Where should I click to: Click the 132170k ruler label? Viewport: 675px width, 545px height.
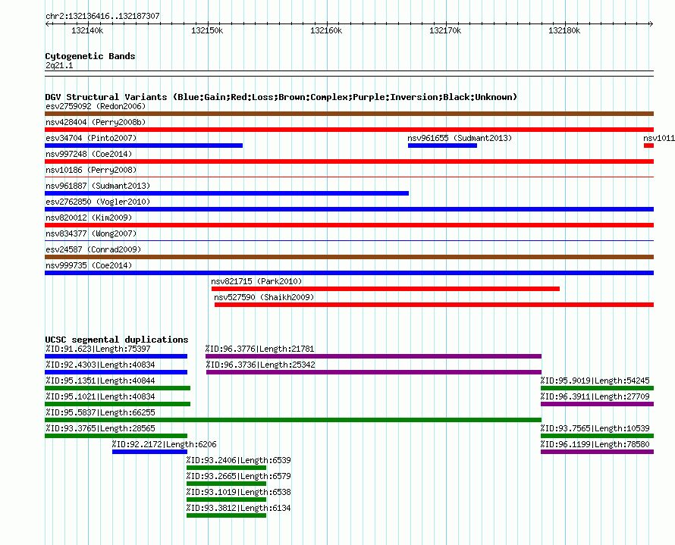(445, 30)
